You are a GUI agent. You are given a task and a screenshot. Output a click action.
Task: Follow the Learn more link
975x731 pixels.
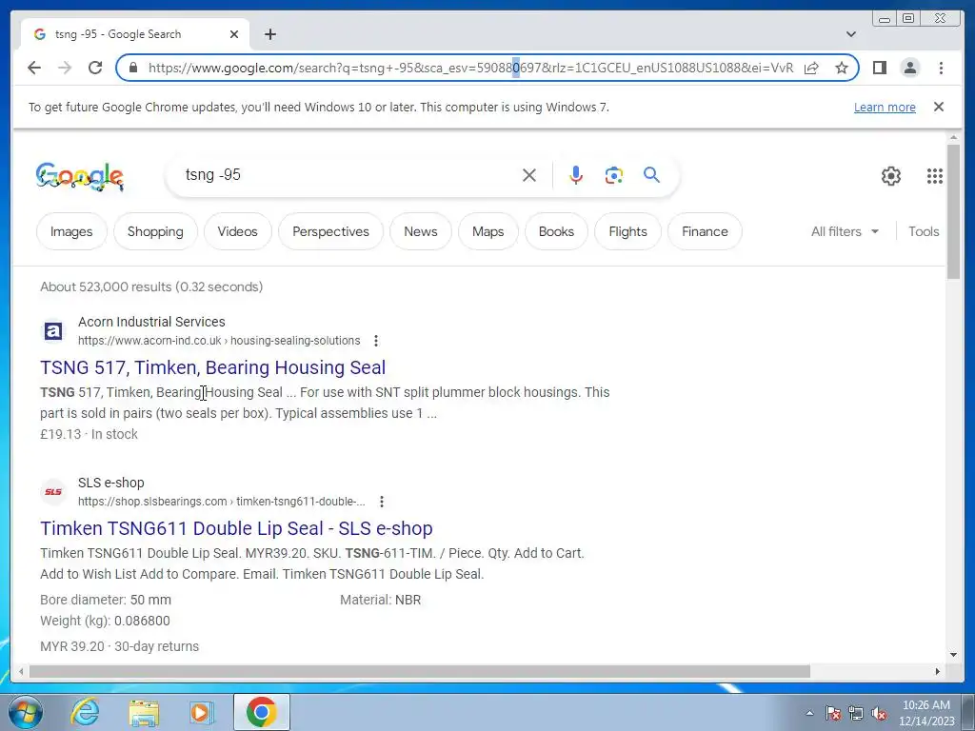[885, 107]
